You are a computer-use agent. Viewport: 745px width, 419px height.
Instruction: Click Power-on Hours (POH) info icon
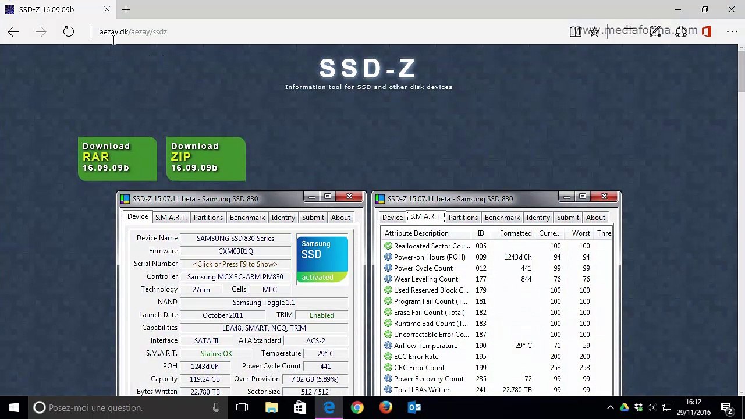point(388,257)
